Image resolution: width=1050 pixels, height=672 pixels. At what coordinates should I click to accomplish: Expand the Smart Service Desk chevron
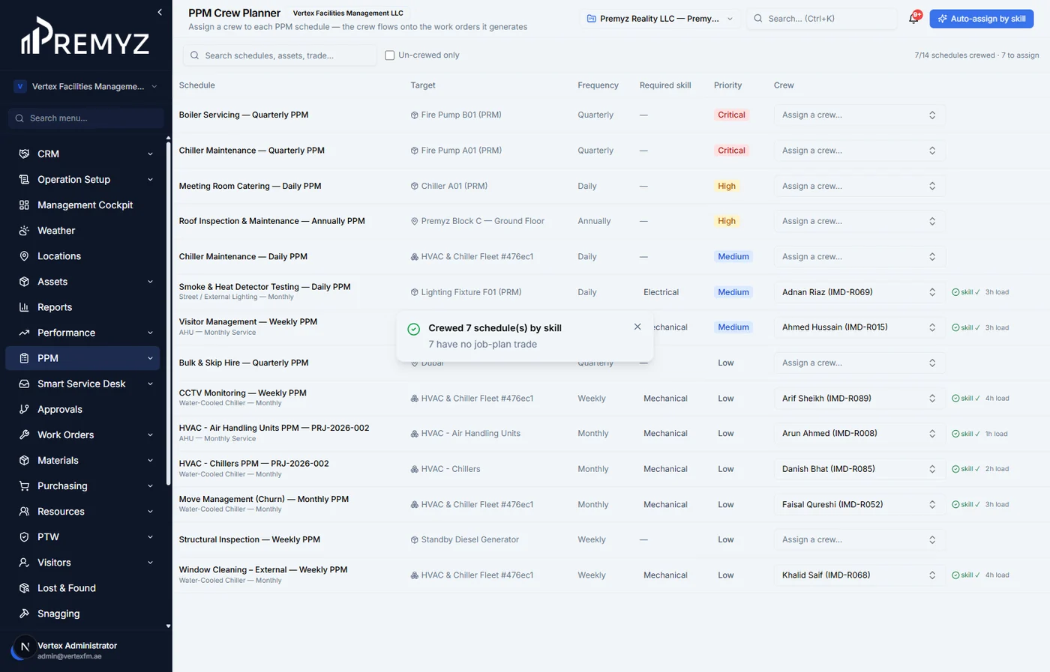coord(150,384)
